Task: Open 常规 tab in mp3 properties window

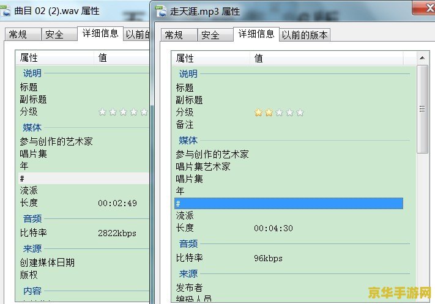Action: pos(179,35)
